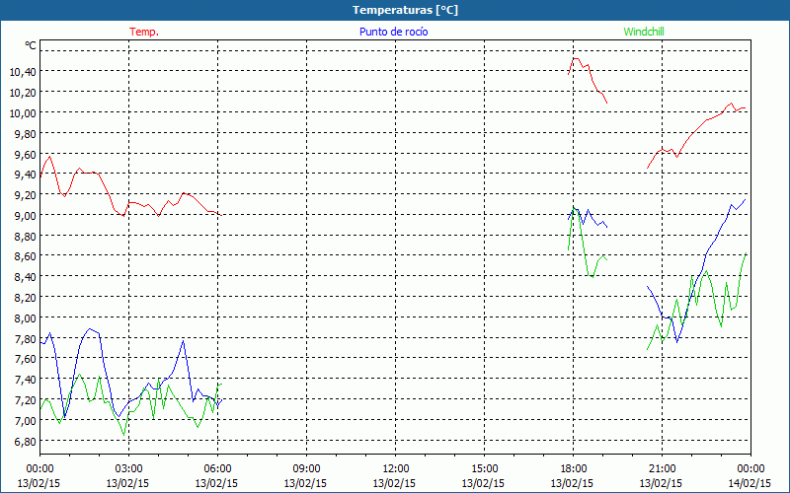The height and width of the screenshot is (493, 790).
Task: Click the 8,00 y-axis value
Action: (x=25, y=318)
